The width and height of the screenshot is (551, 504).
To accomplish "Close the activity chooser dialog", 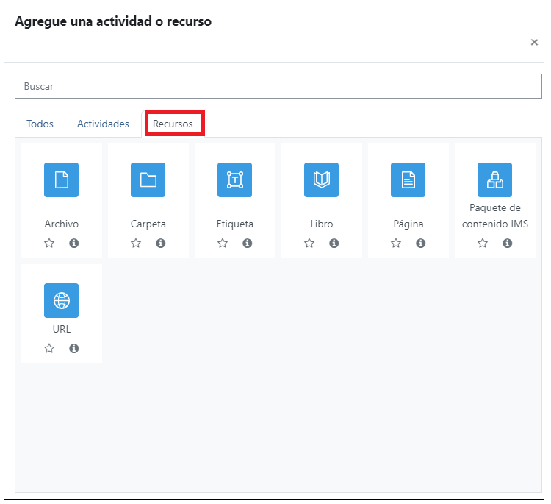I will click(x=534, y=42).
